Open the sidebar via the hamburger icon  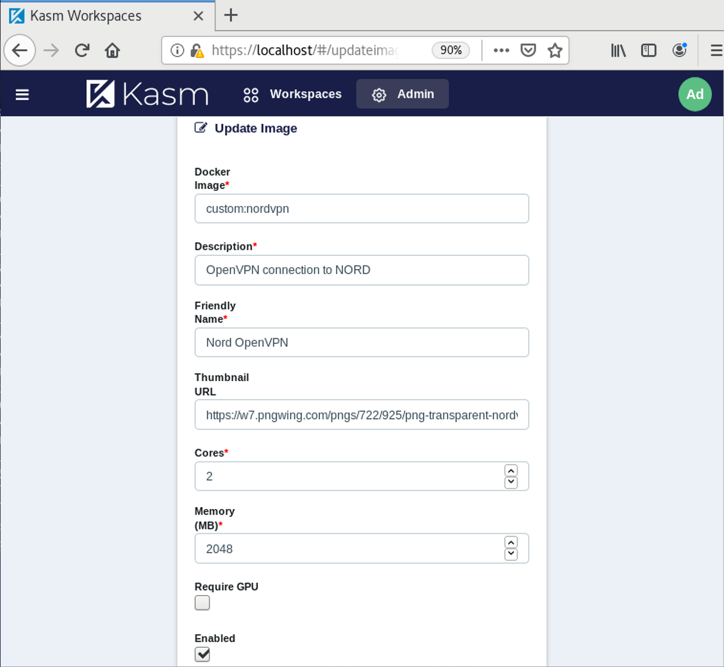click(22, 94)
